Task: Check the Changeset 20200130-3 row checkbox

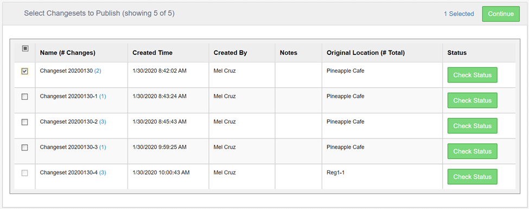Action: 24,148
